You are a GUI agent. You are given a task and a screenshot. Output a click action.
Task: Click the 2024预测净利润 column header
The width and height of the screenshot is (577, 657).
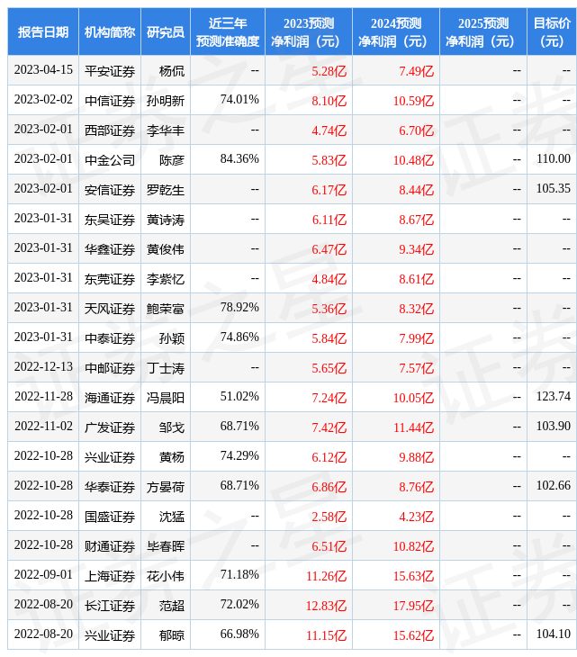pos(395,31)
